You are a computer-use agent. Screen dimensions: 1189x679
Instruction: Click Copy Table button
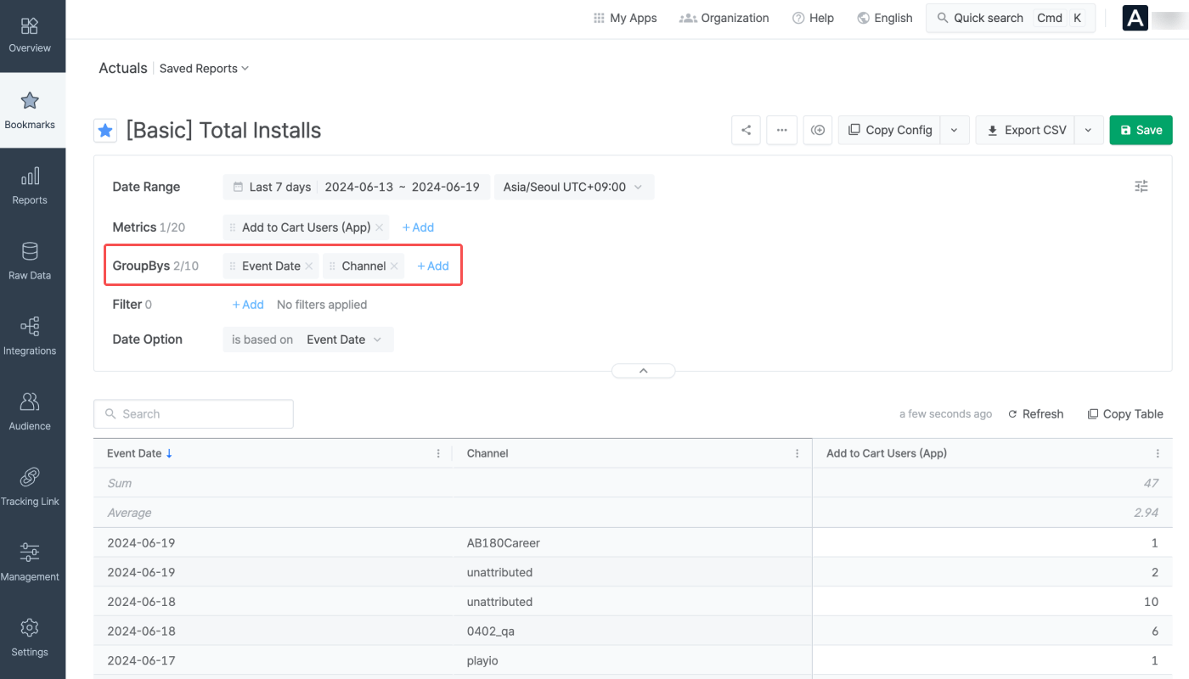point(1125,414)
